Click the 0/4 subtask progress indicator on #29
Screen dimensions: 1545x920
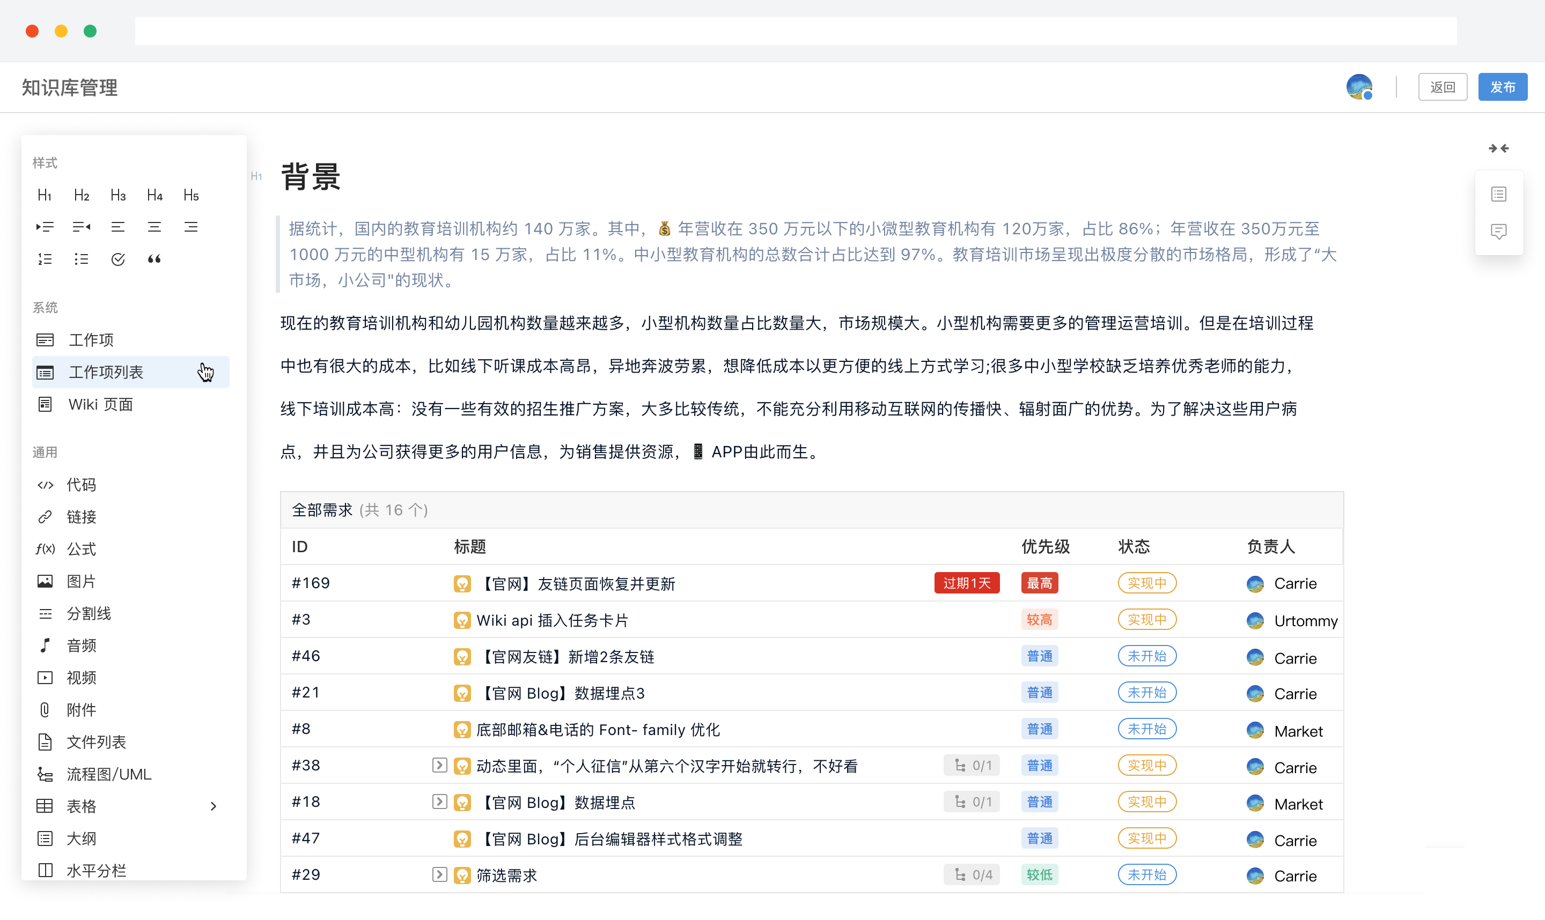972,875
